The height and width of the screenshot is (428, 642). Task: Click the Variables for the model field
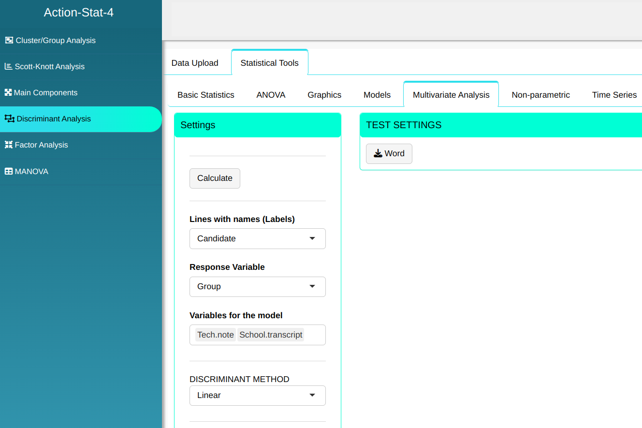click(314, 335)
